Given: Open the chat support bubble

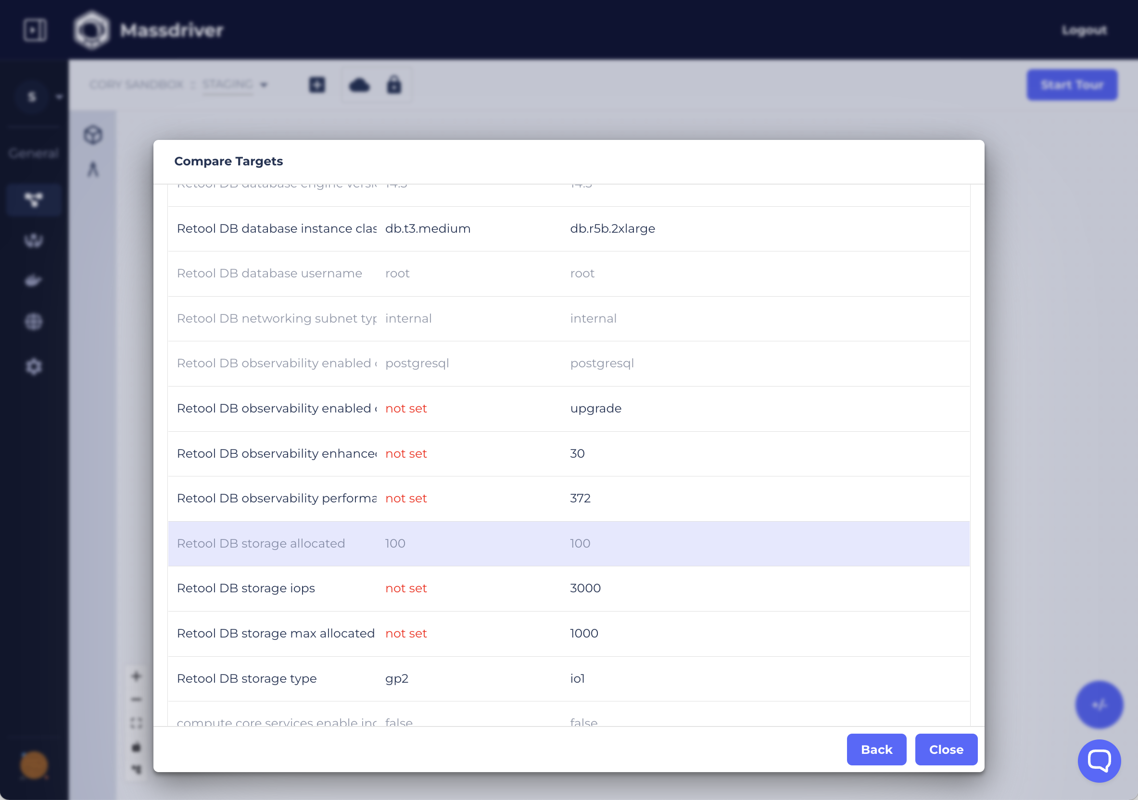Looking at the screenshot, I should (x=1099, y=761).
